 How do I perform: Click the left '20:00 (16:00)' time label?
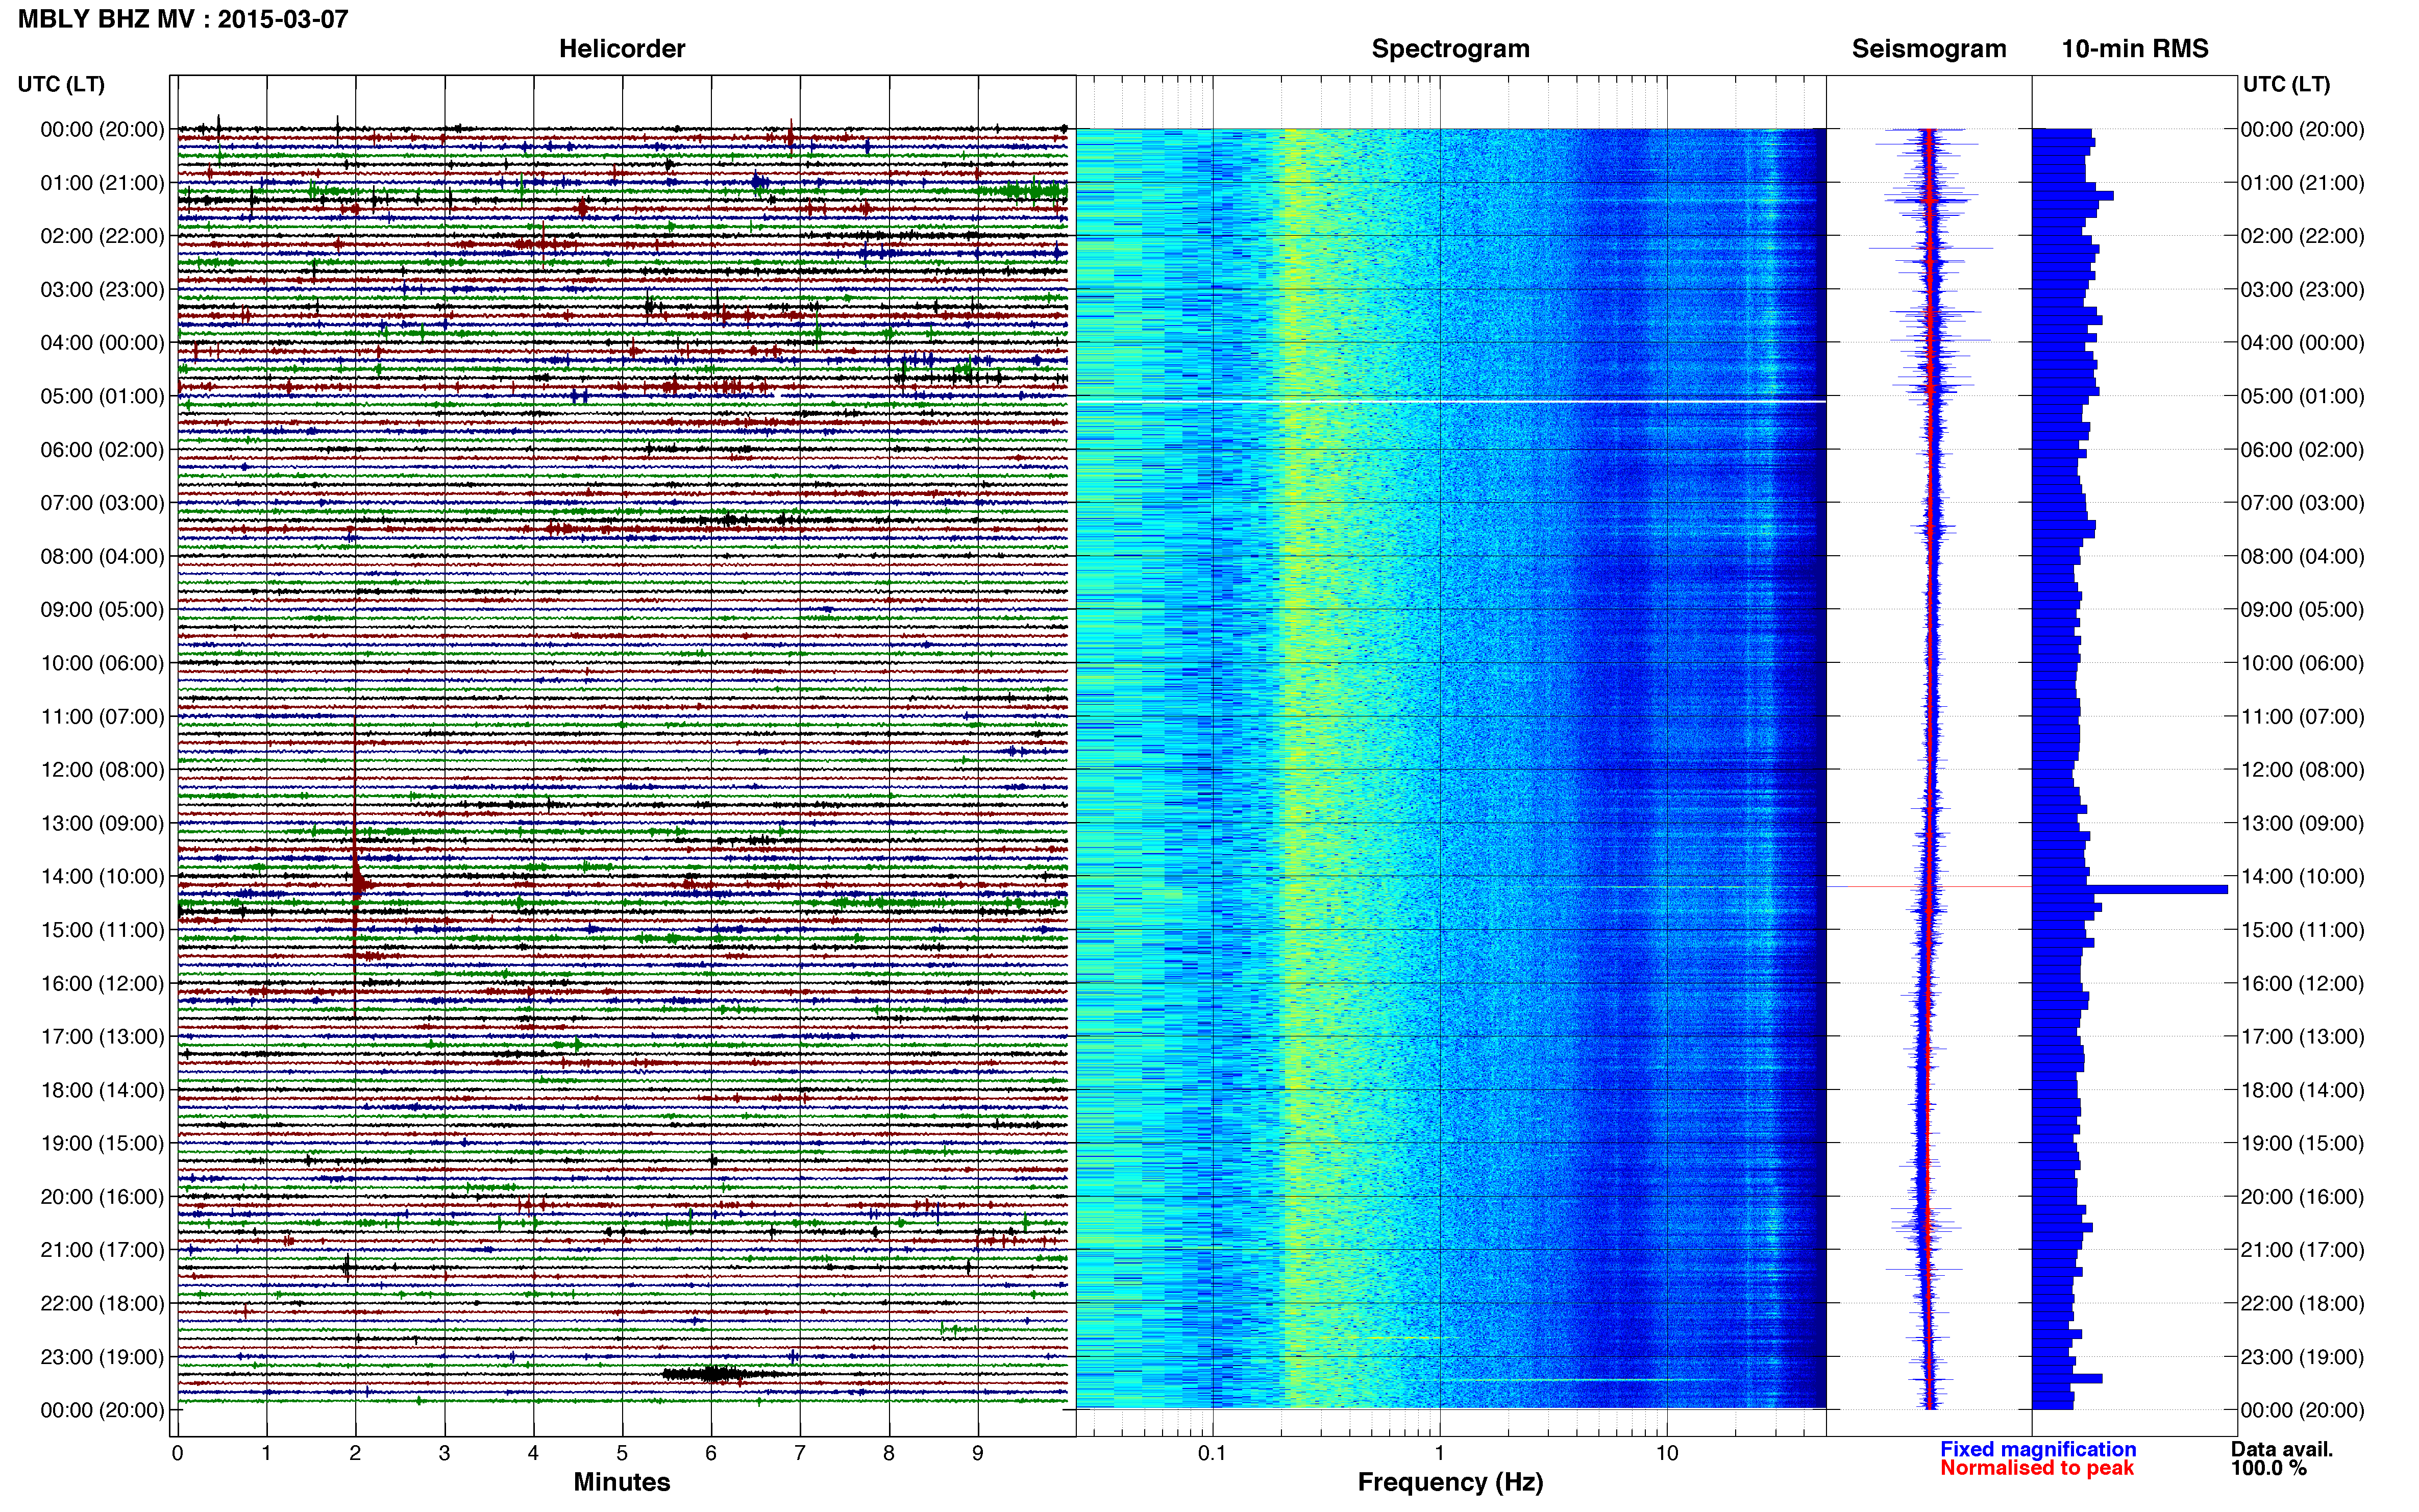102,1196
